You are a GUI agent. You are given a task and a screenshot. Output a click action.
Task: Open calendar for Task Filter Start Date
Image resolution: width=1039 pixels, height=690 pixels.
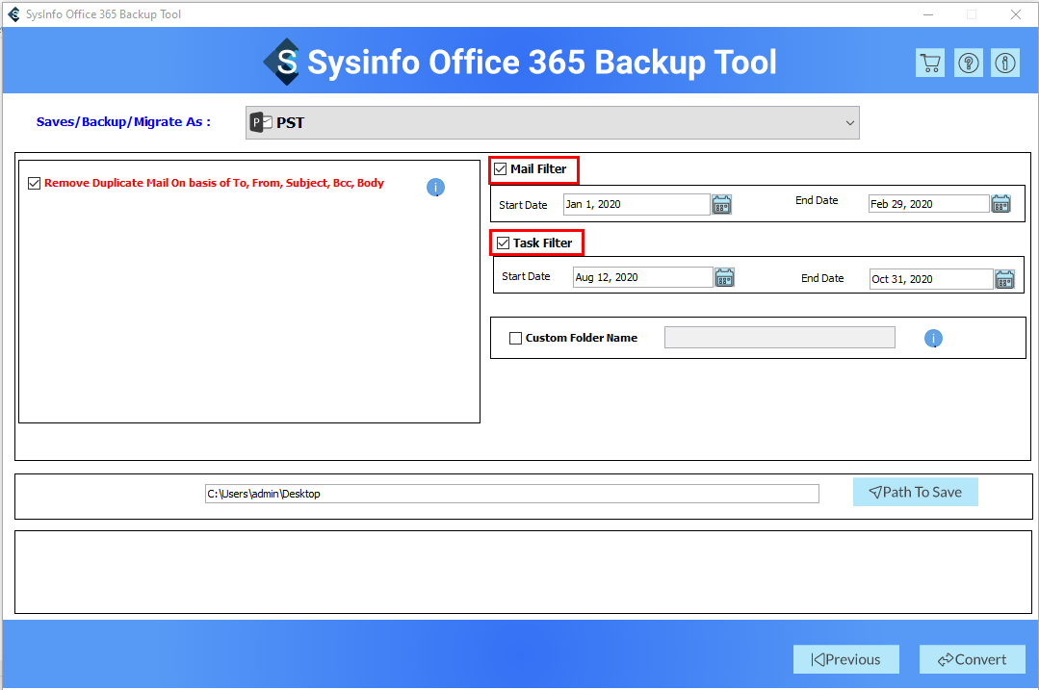(x=724, y=277)
